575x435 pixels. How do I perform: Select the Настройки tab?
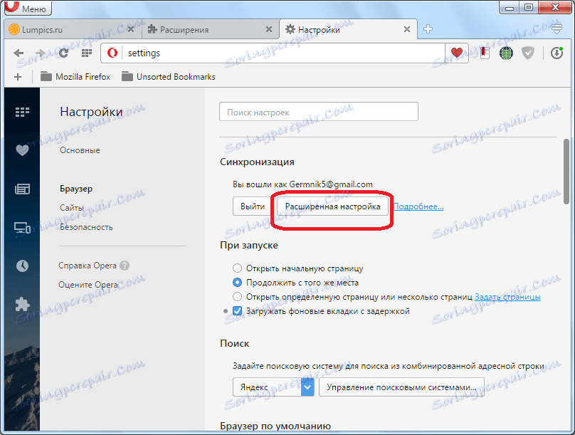click(x=348, y=29)
